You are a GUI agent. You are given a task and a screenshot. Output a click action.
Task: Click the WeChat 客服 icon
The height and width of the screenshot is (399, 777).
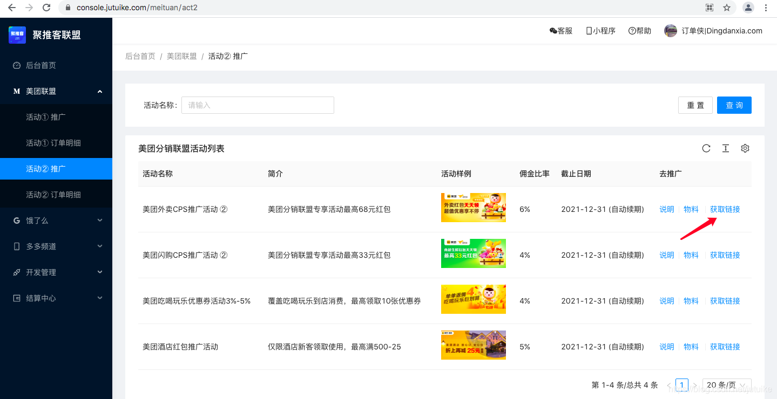click(553, 31)
